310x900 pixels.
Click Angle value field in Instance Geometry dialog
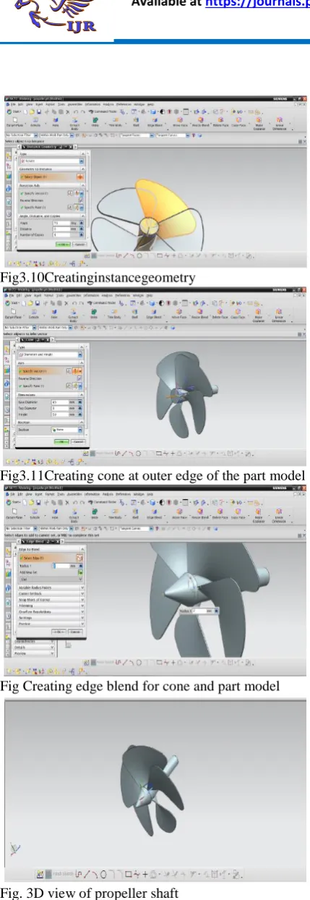coord(61,224)
